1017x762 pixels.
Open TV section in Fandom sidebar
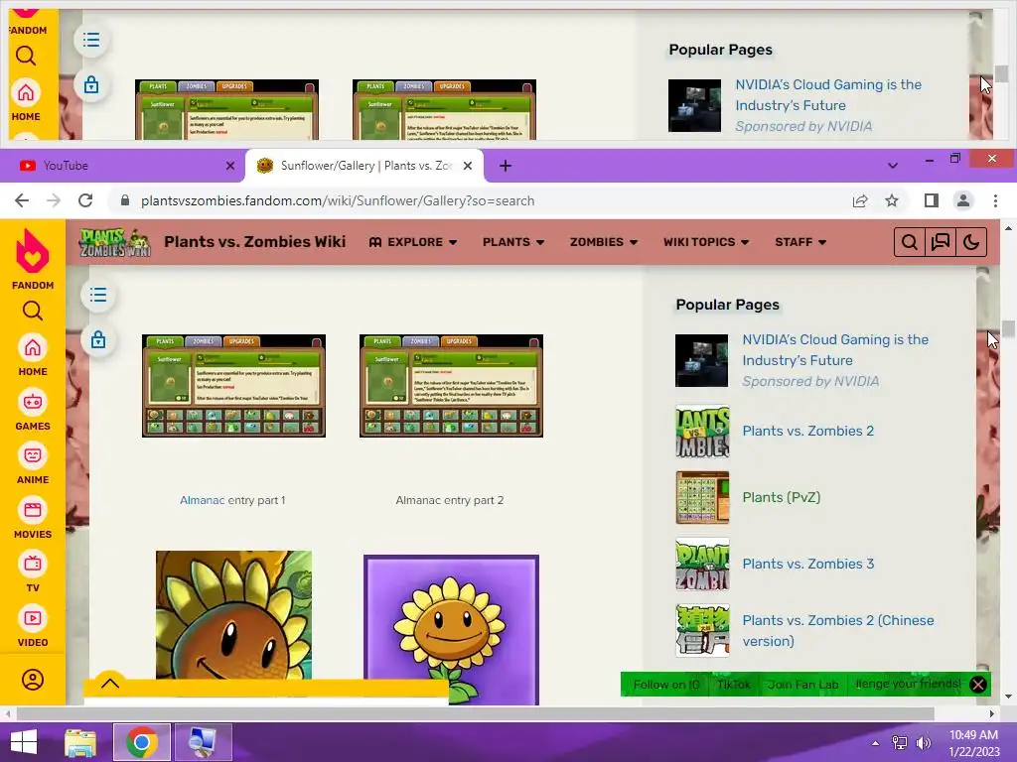(33, 572)
